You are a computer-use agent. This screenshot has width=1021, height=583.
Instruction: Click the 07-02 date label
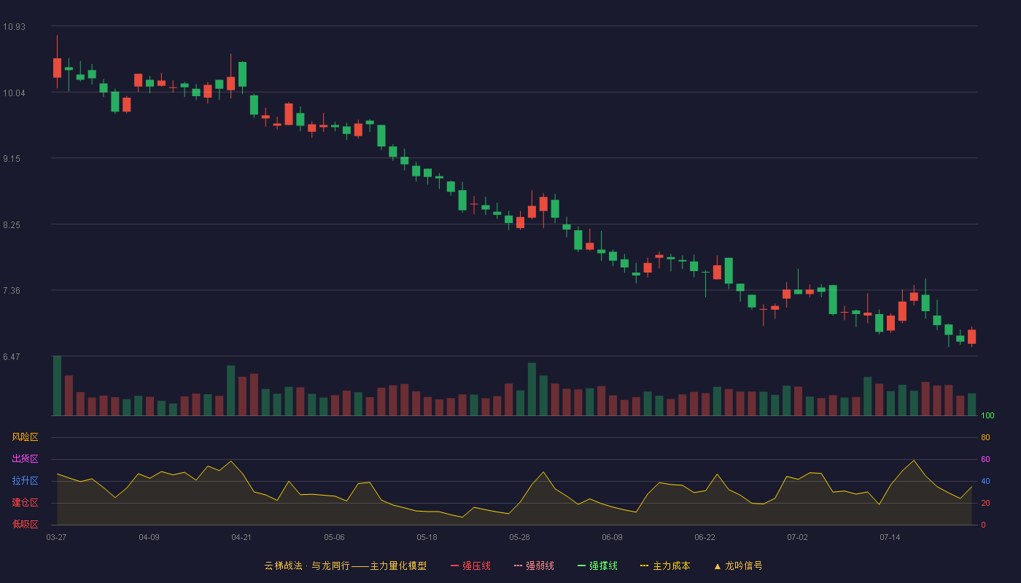[x=797, y=537]
